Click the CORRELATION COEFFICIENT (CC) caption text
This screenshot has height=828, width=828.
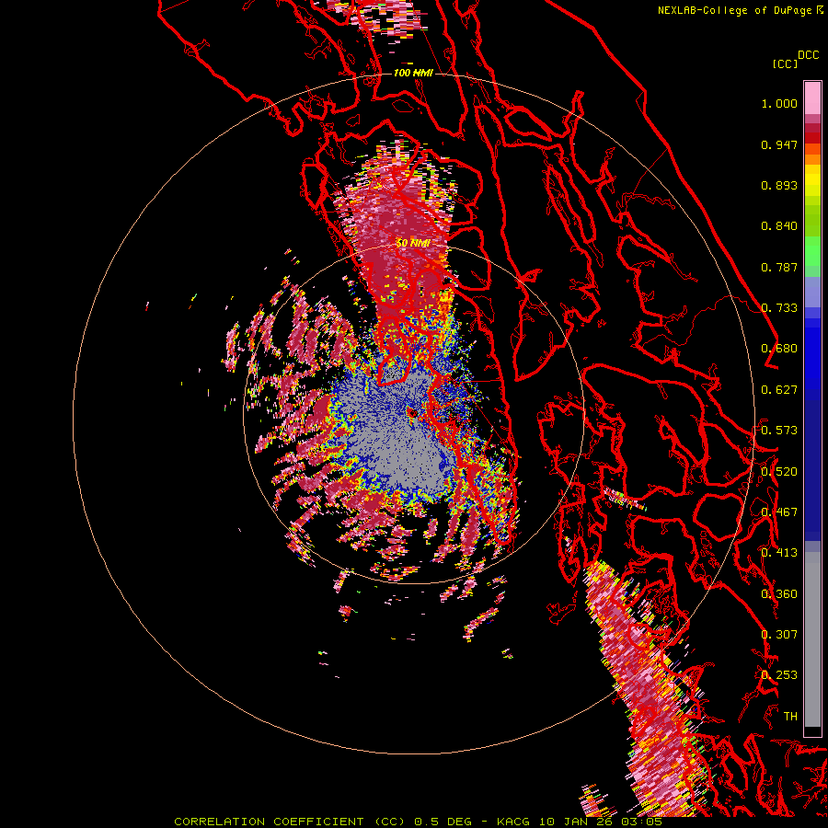[x=290, y=822]
